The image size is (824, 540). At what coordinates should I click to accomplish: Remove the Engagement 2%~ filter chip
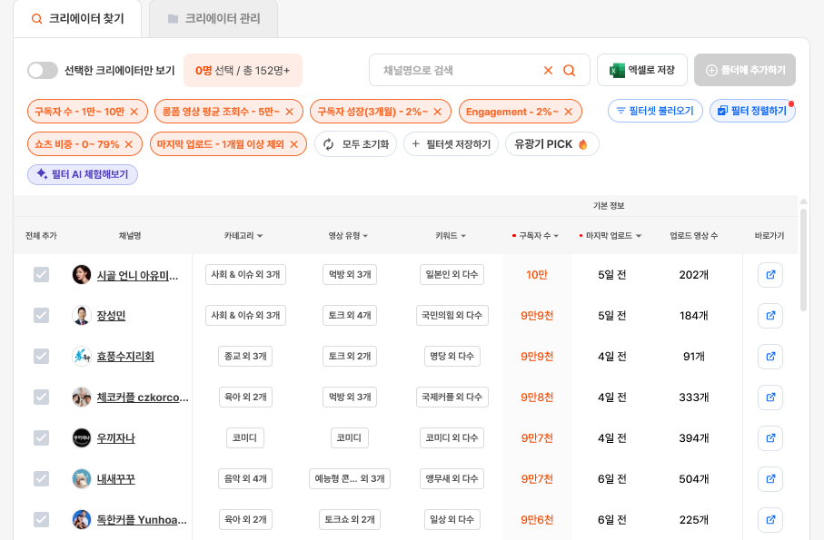pyautogui.click(x=568, y=112)
